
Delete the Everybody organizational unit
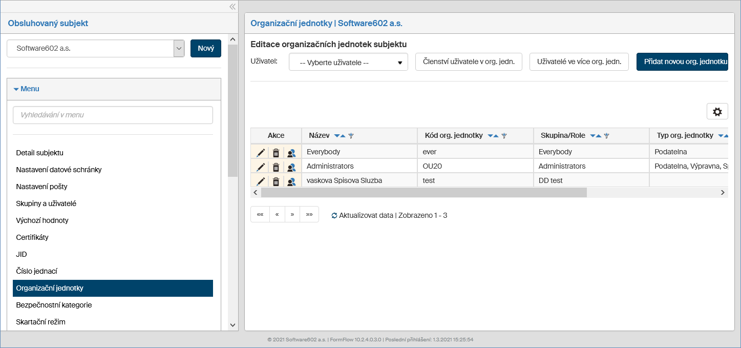(276, 152)
